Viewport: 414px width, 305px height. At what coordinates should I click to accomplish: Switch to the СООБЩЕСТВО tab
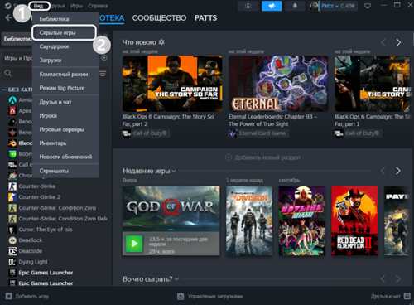(x=159, y=18)
